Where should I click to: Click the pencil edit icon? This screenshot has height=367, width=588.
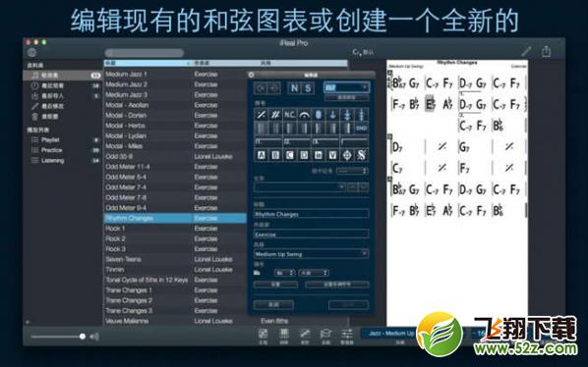point(526,51)
